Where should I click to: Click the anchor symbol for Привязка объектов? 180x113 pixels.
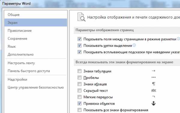(154, 103)
